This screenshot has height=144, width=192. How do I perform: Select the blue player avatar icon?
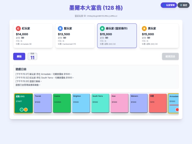pyautogui.click(x=60, y=28)
